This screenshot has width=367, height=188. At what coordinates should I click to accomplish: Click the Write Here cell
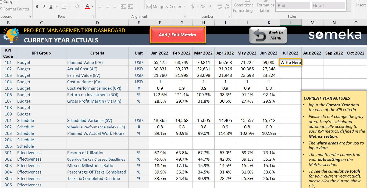[291, 63]
